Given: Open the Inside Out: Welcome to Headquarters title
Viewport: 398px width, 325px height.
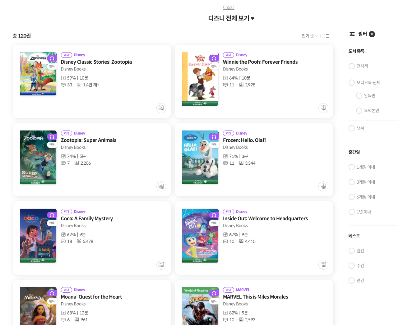Looking at the screenshot, I should pyautogui.click(x=265, y=218).
